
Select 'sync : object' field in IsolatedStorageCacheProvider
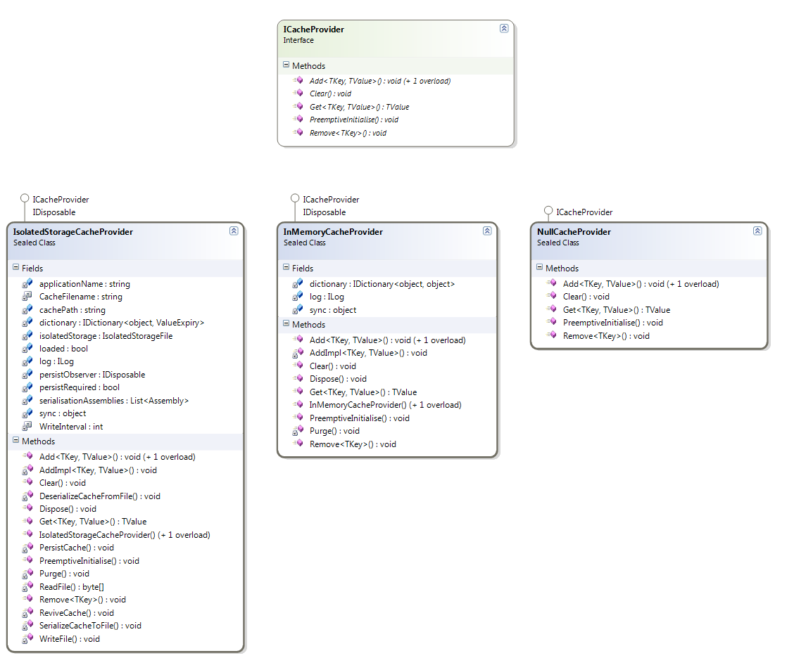coord(62,413)
